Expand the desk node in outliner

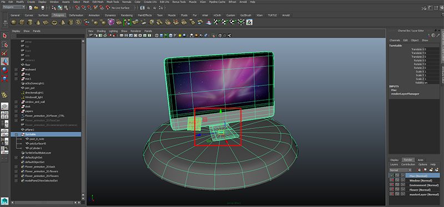point(16,106)
